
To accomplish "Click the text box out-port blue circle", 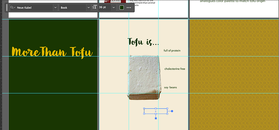I will coord(172,111).
